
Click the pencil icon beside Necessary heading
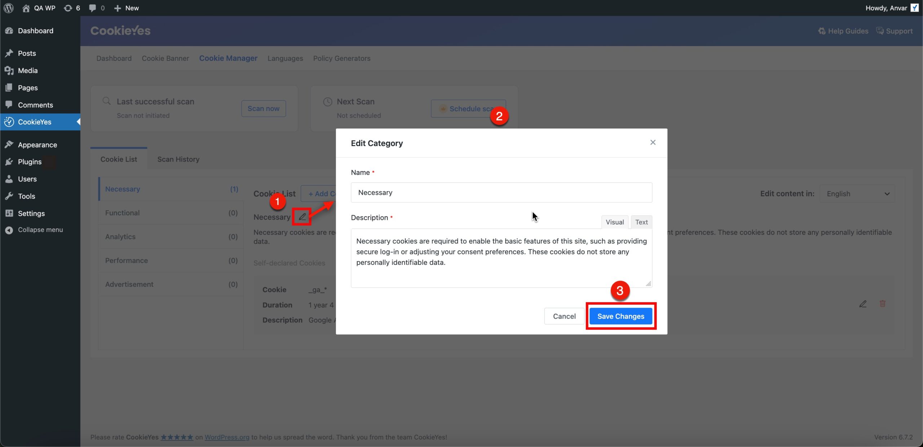(x=302, y=217)
